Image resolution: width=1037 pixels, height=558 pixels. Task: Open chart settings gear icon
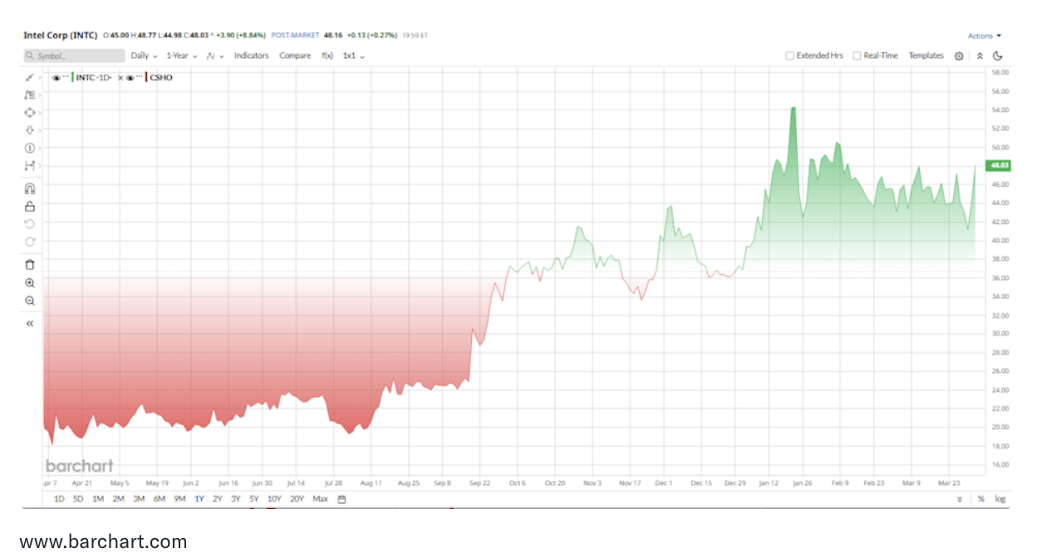pos(959,56)
